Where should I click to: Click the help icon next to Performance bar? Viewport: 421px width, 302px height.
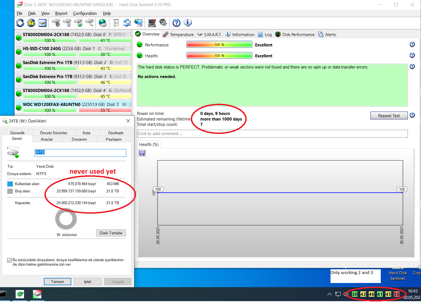(412, 44)
